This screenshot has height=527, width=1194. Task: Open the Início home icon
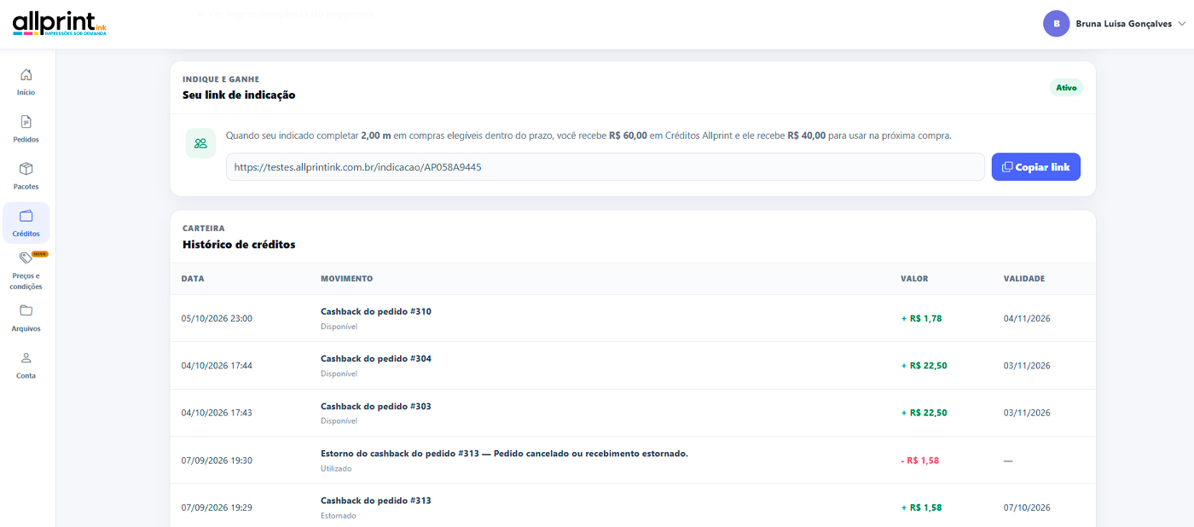pyautogui.click(x=26, y=75)
